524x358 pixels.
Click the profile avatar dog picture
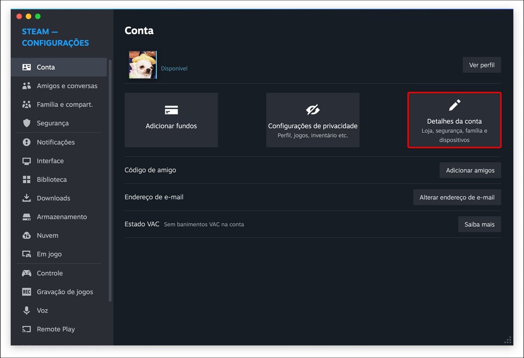click(143, 65)
